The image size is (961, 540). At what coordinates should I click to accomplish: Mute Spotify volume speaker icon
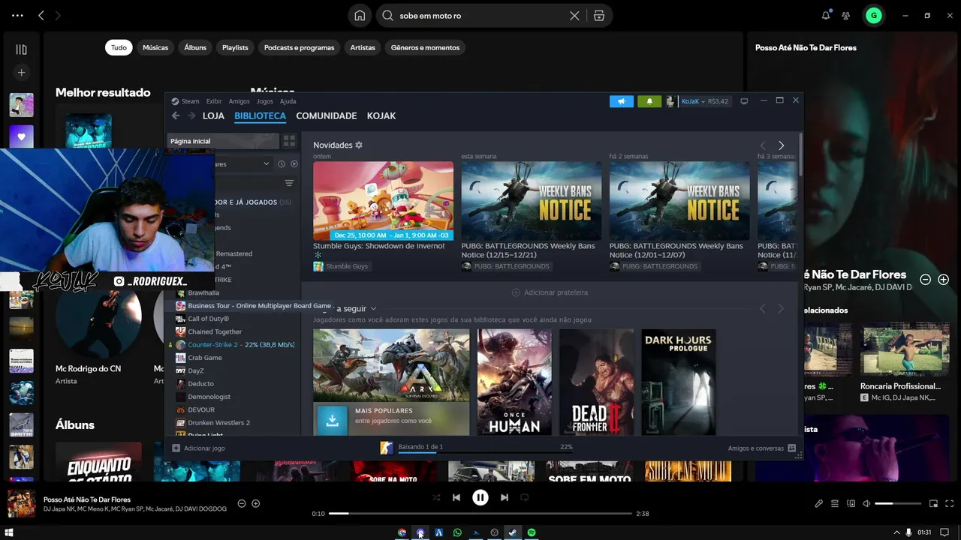[x=866, y=503]
